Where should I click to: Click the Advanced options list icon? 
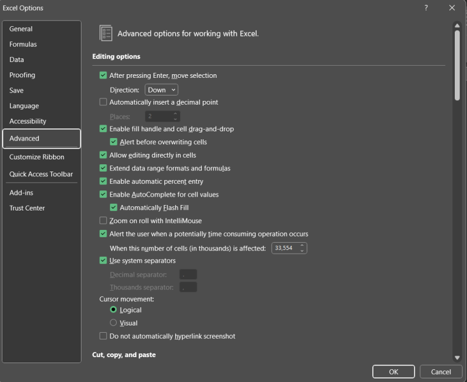pyautogui.click(x=106, y=33)
